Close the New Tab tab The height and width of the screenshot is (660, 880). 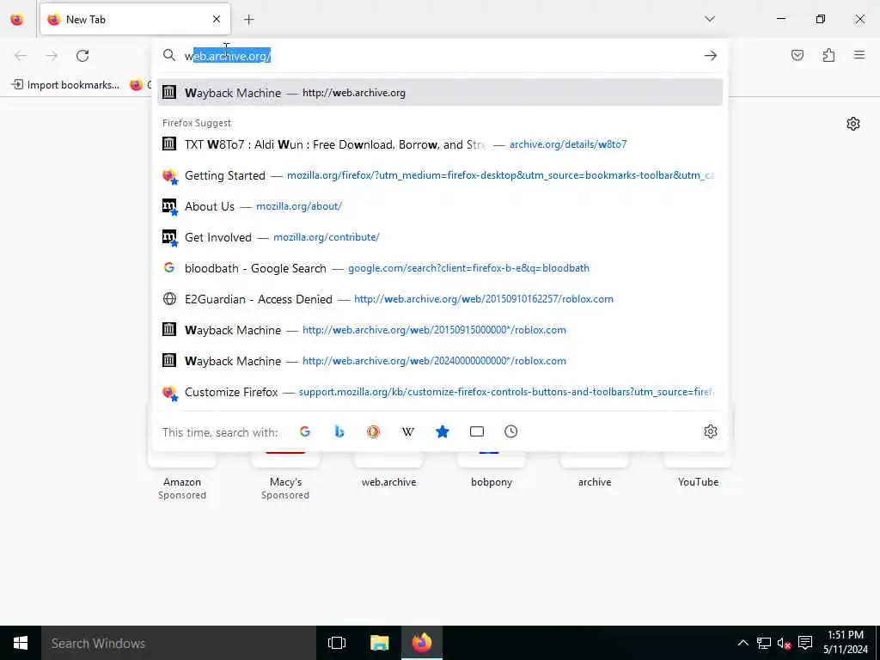[217, 20]
